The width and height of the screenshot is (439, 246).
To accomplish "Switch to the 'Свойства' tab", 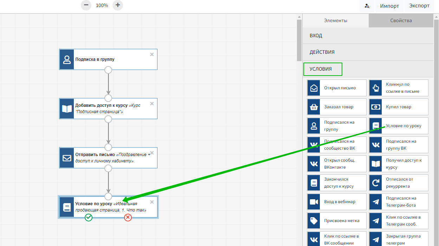I will [401, 20].
